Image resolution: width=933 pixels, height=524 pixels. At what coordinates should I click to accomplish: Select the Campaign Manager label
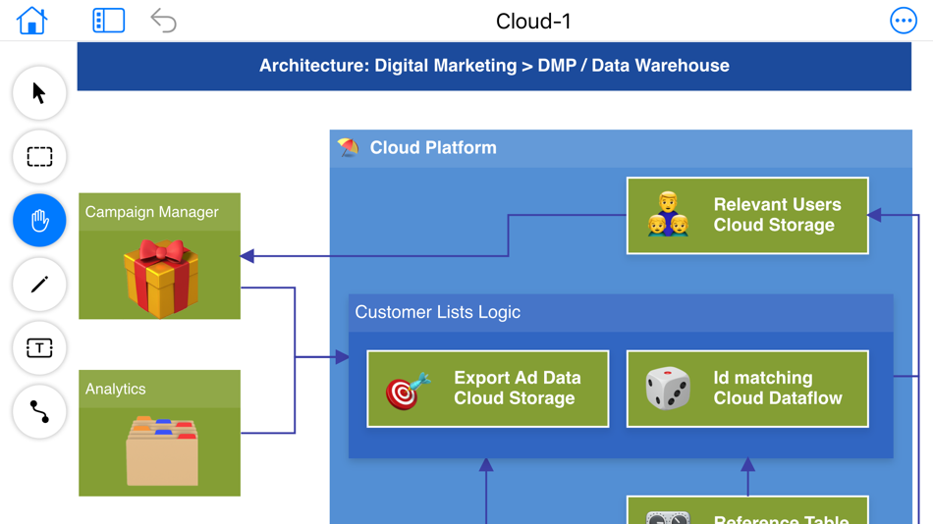[151, 212]
